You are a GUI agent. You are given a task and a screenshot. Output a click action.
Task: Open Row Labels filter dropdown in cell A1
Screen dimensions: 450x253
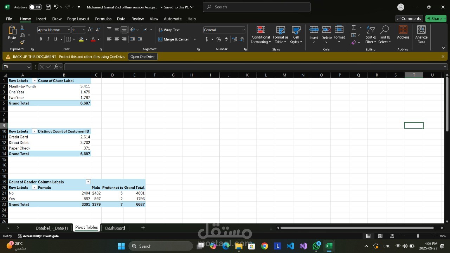[x=34, y=81]
